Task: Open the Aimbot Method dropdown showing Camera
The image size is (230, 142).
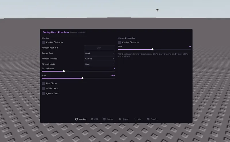Action: (99, 59)
